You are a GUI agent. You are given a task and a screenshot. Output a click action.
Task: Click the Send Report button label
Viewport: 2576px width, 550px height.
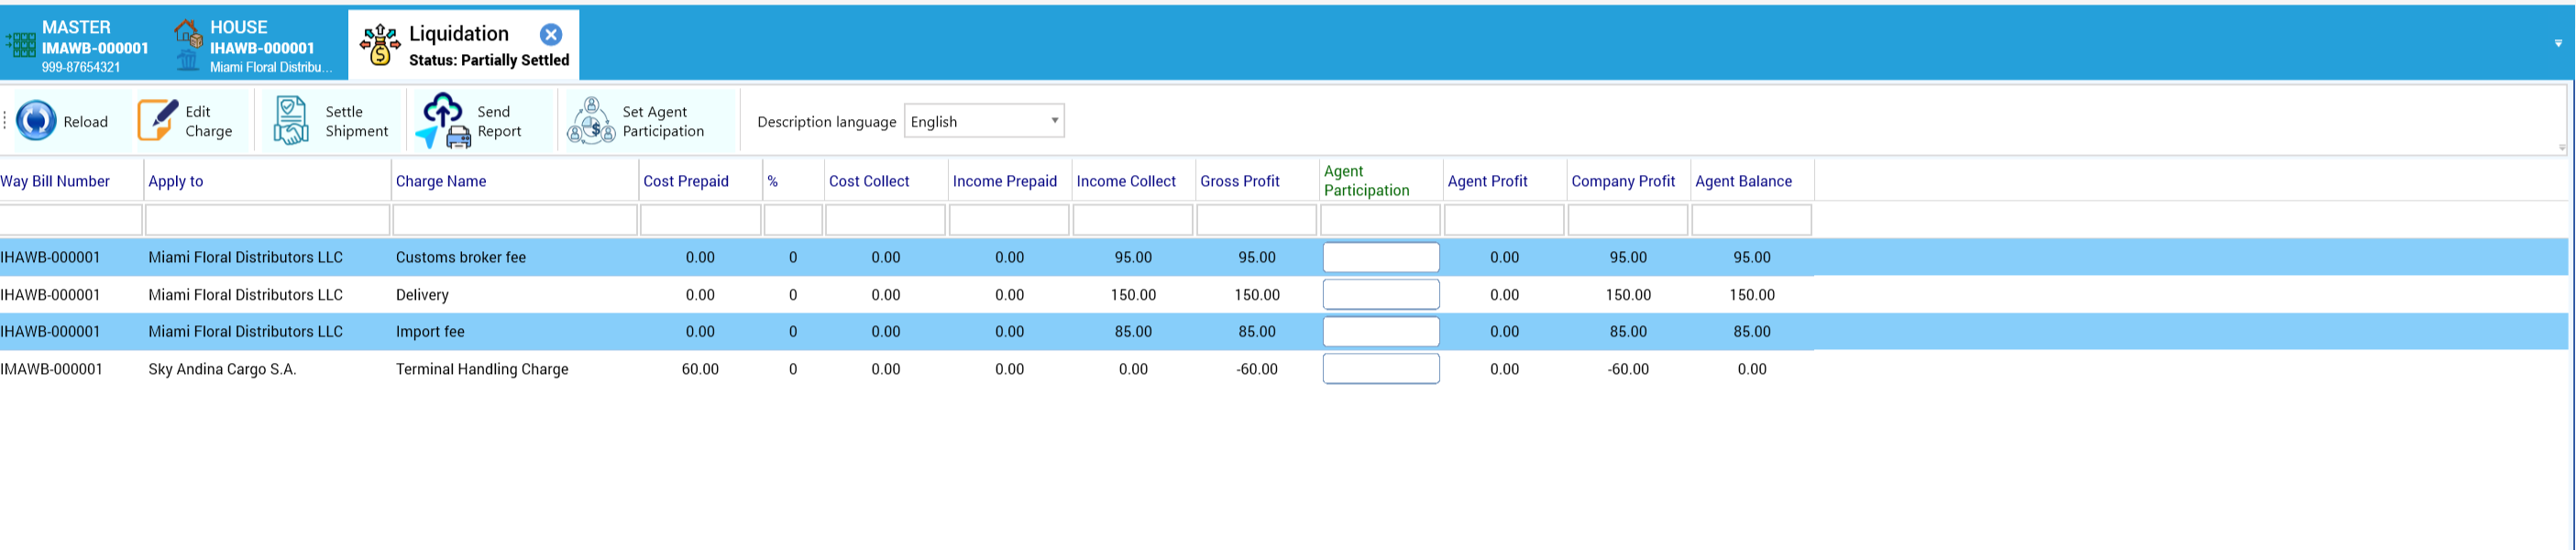pyautogui.click(x=500, y=121)
